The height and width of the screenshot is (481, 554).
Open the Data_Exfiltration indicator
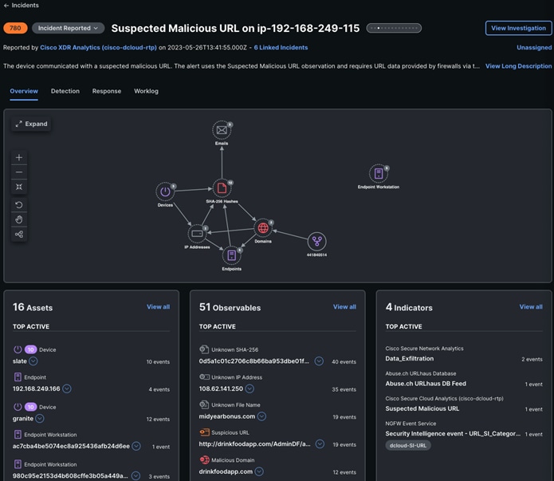[x=409, y=359]
